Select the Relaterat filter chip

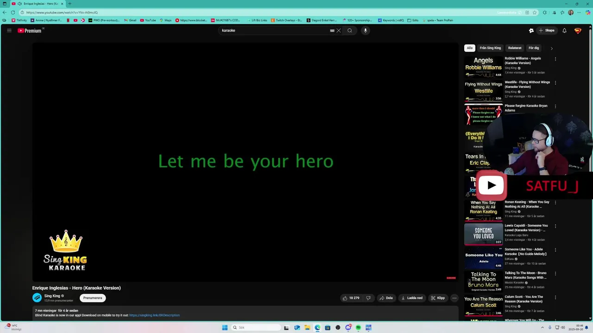pos(515,48)
